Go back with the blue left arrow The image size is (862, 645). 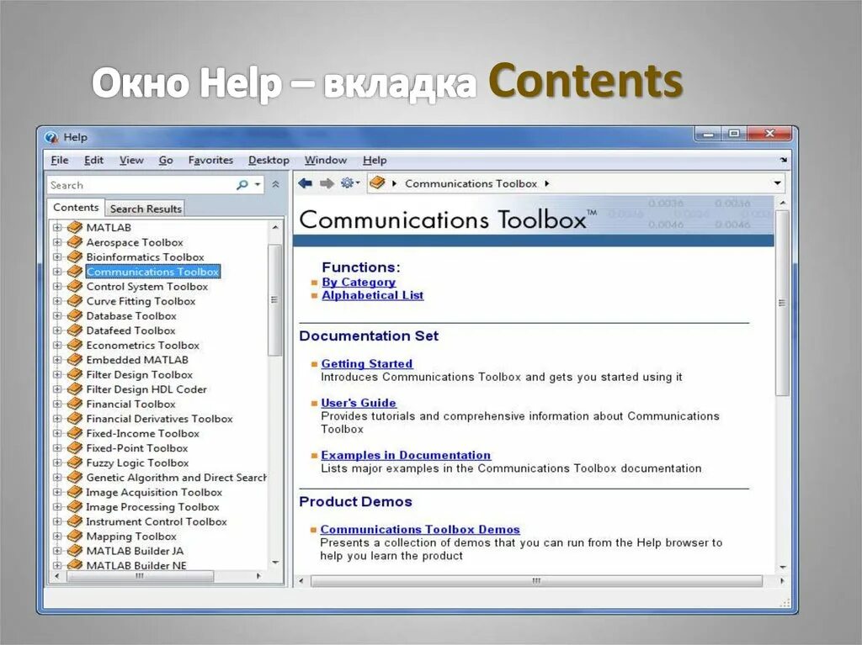coord(305,183)
